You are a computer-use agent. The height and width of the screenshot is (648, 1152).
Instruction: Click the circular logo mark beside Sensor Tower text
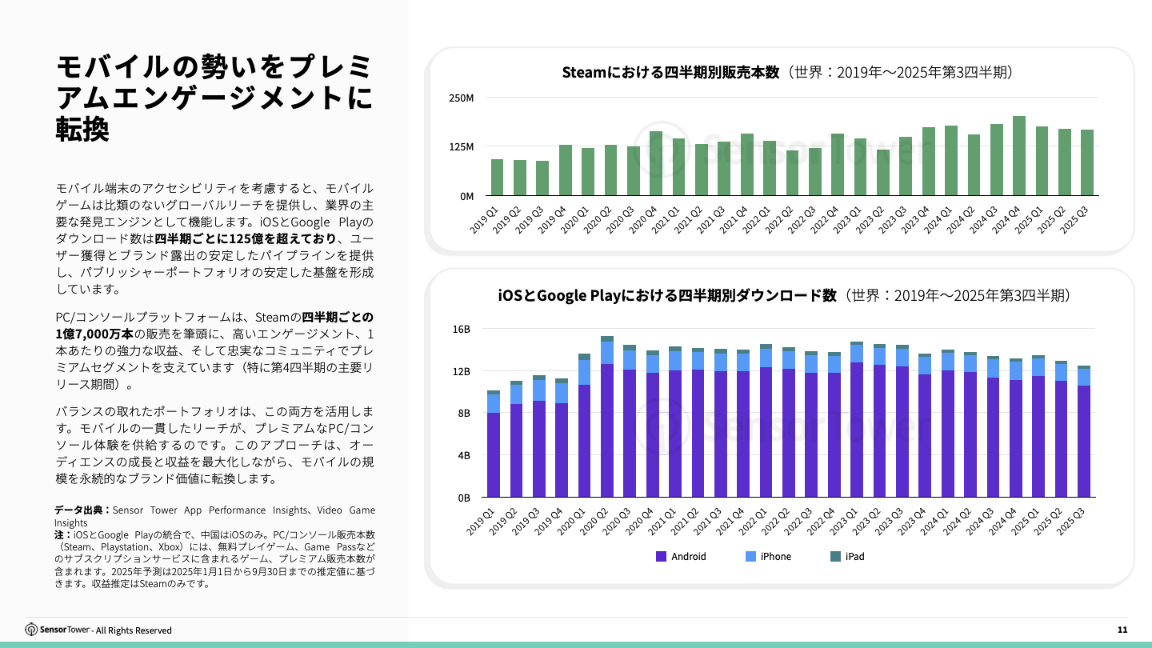(31, 630)
